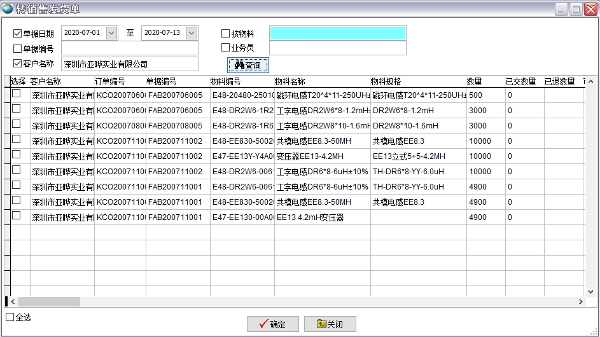Select the first row checkbox for 磁环电感
The image size is (600, 337).
pyautogui.click(x=17, y=93)
